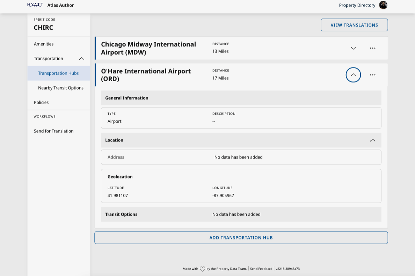Click version text v2218.38943a73
415x276 pixels.
tap(288, 269)
